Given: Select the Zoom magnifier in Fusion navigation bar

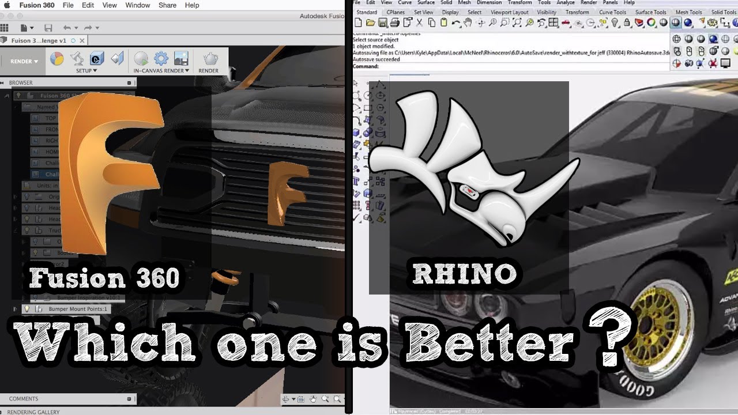Looking at the screenshot, I should pos(326,399).
